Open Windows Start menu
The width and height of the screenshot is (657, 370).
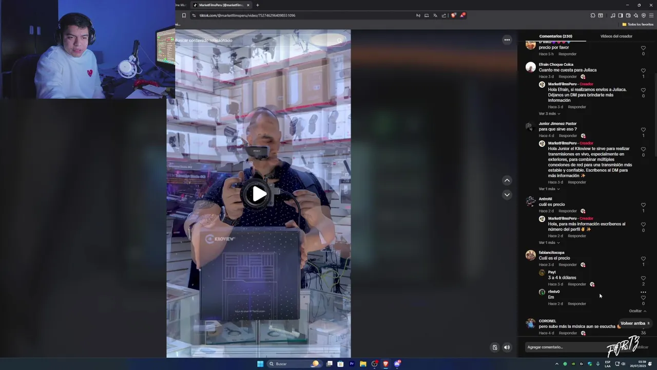pos(260,364)
